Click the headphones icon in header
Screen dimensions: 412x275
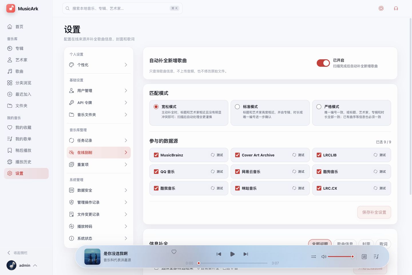pyautogui.click(x=396, y=8)
